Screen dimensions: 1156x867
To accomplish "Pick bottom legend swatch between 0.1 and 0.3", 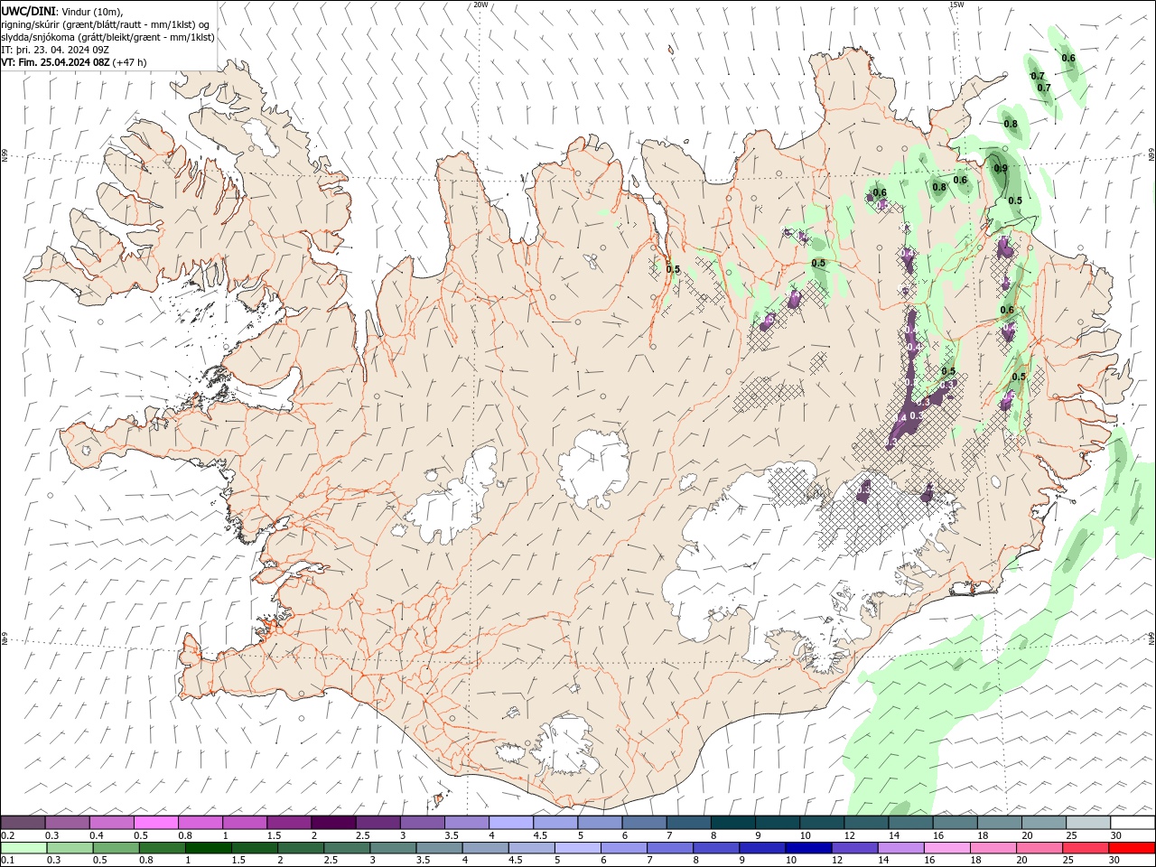I will 23,848.
